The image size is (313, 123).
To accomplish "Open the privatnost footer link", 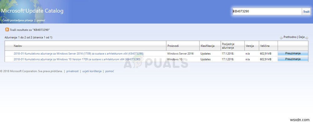I will coord(73,71).
